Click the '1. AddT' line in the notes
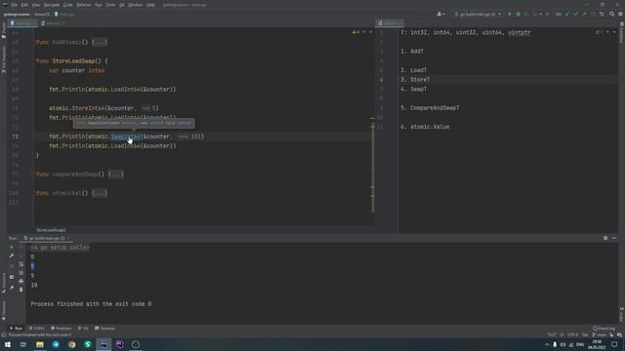625x351 pixels. pyautogui.click(x=412, y=52)
